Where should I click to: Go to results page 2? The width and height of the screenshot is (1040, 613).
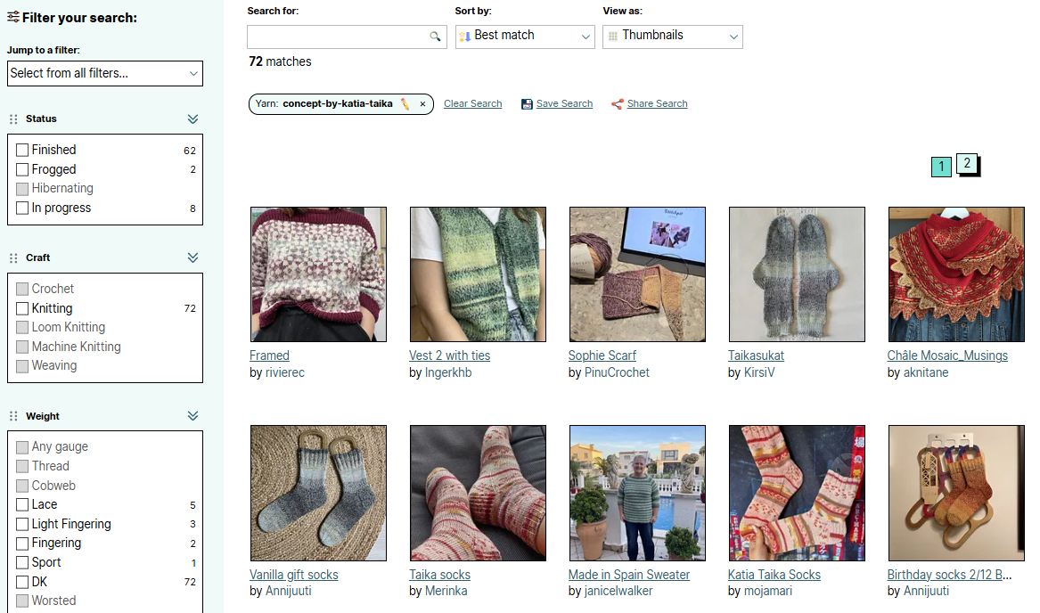coord(967,164)
